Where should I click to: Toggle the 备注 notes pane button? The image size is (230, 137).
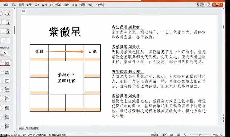point(154,135)
